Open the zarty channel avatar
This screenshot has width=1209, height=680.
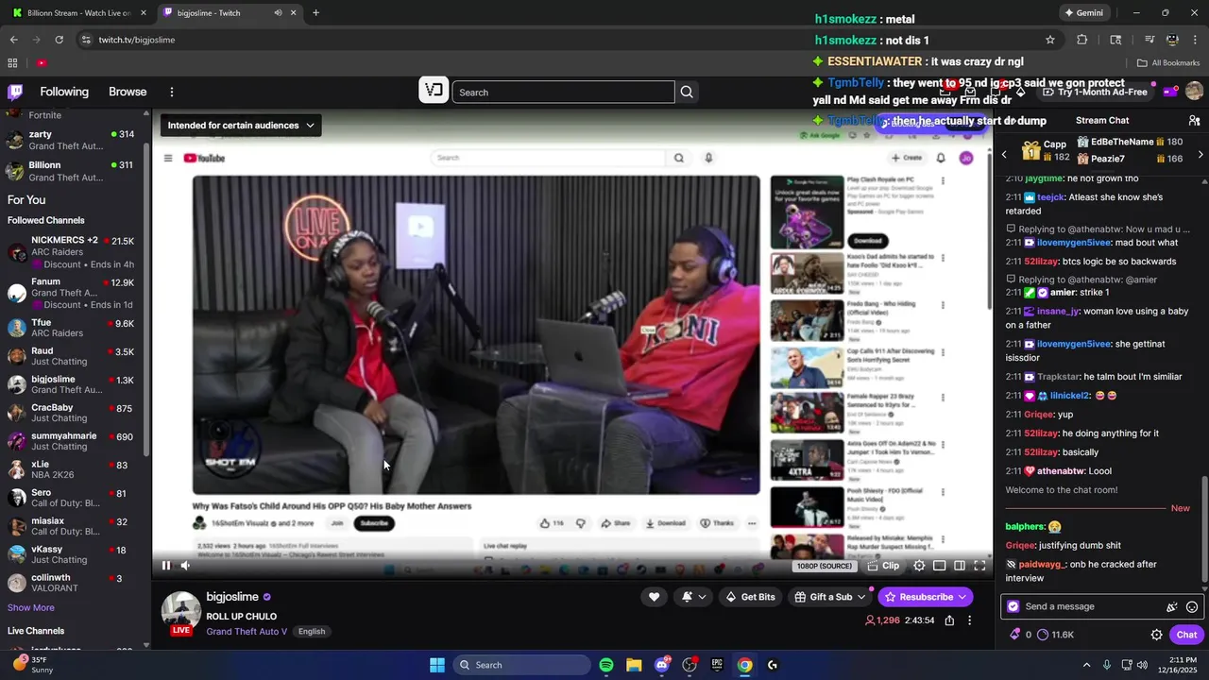point(15,140)
